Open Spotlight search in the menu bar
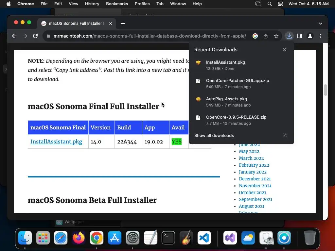This screenshot has height=251, width=335. 270,4
